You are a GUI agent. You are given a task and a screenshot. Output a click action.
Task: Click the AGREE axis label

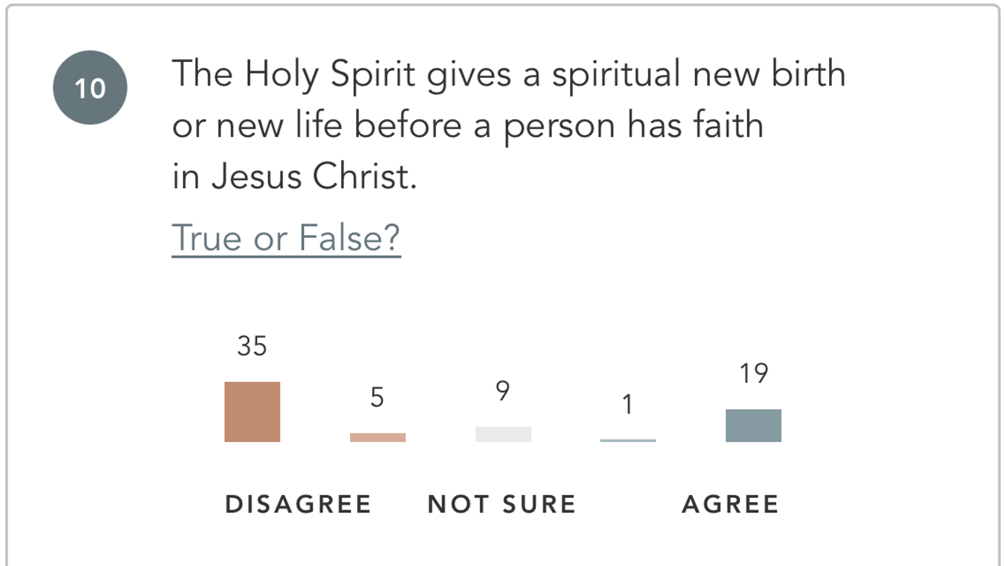(730, 504)
